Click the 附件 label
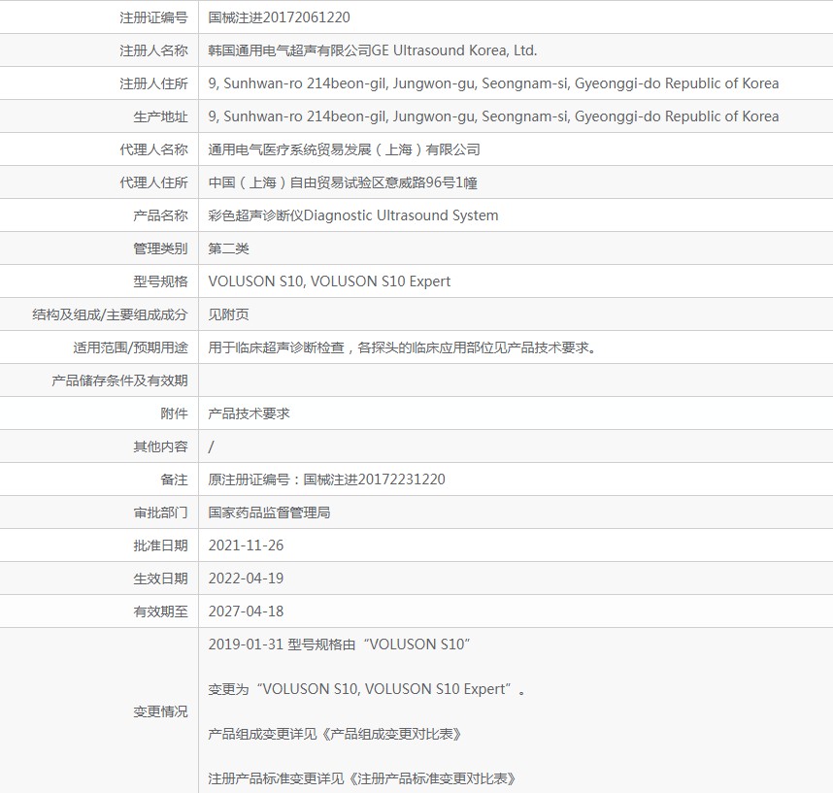This screenshot has height=793, width=833. [174, 413]
